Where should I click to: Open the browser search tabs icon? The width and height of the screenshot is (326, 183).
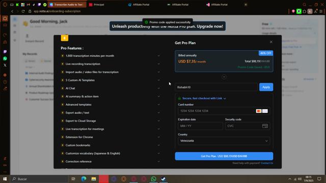pyautogui.click(x=305, y=5)
